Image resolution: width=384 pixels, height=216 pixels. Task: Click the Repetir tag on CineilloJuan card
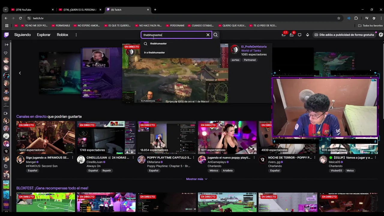pyautogui.click(x=106, y=171)
